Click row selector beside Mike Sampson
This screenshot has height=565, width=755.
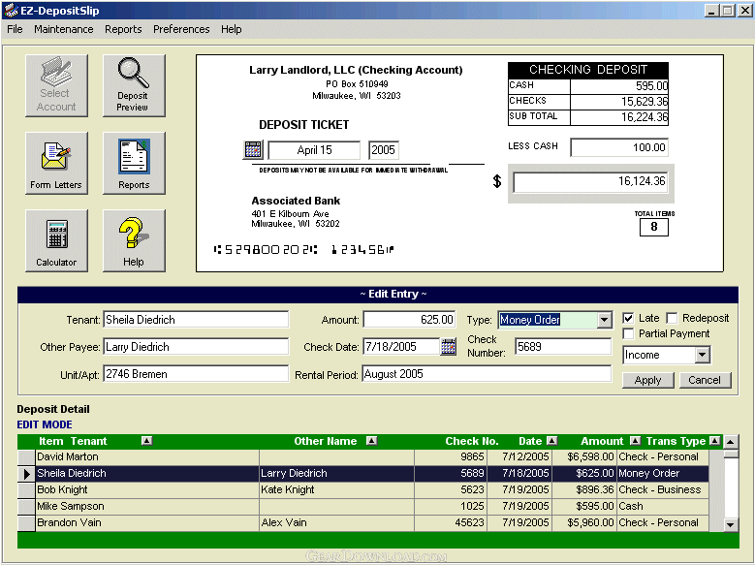pos(26,506)
